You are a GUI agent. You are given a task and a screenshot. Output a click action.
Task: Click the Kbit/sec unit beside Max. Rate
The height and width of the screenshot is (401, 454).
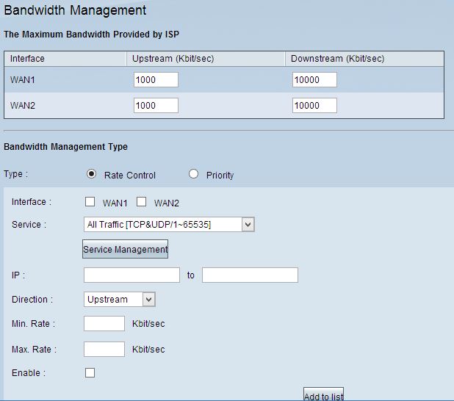click(148, 350)
